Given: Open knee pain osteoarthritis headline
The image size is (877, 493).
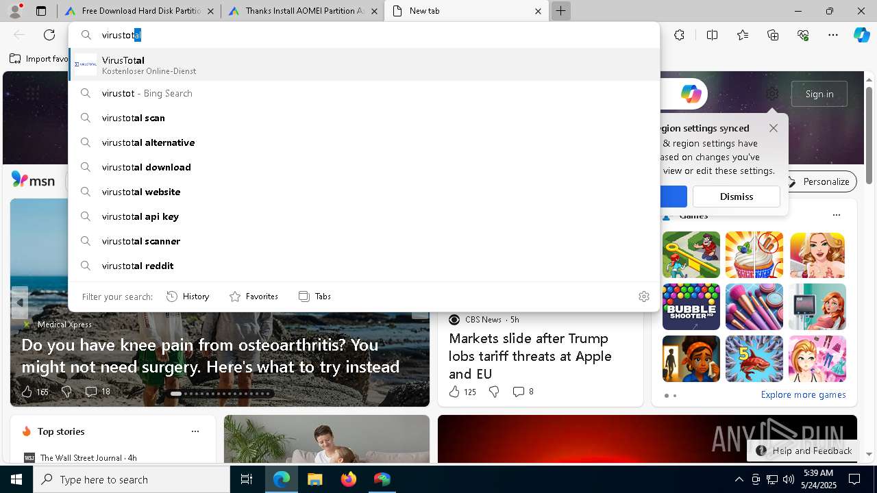Looking at the screenshot, I should pyautogui.click(x=210, y=355).
